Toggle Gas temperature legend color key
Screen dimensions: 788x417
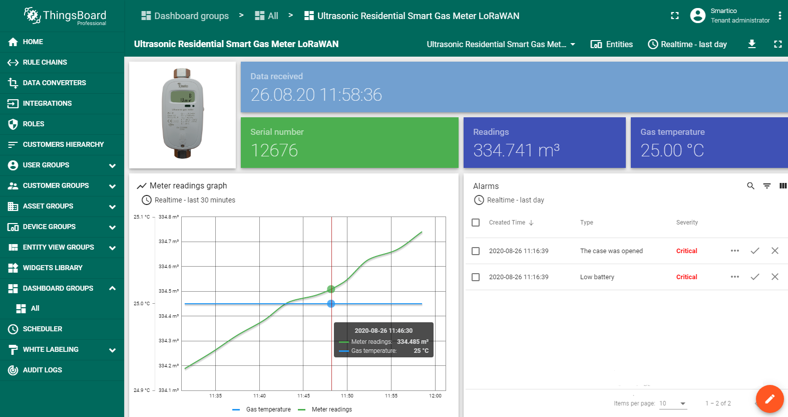(236, 409)
